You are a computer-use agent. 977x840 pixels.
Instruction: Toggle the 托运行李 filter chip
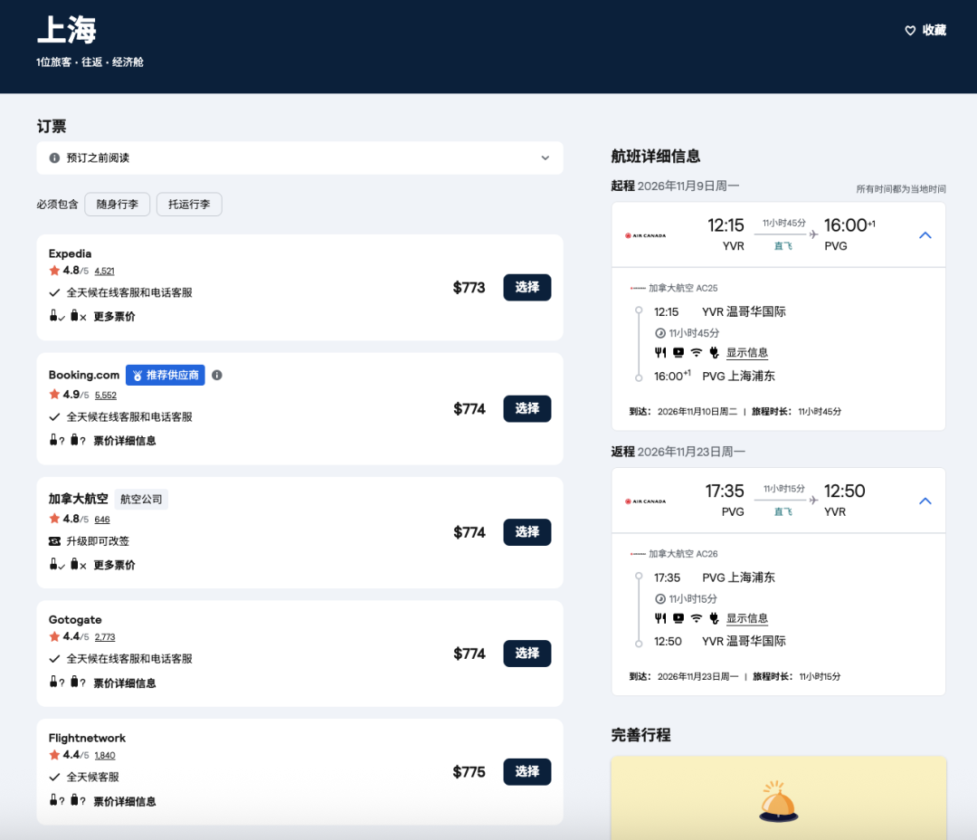(189, 205)
